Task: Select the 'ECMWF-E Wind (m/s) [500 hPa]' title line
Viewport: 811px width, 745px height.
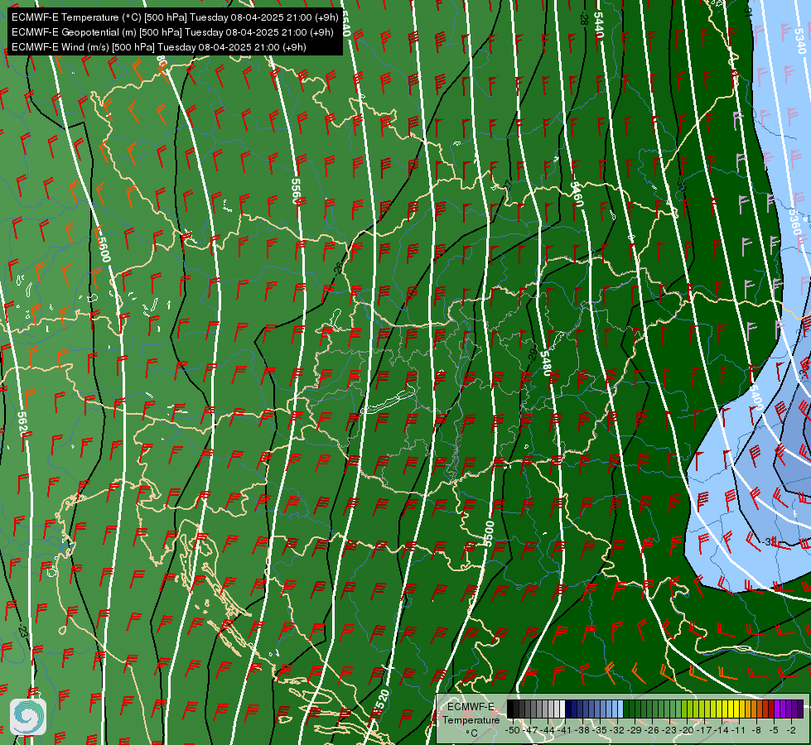Action: [x=159, y=47]
